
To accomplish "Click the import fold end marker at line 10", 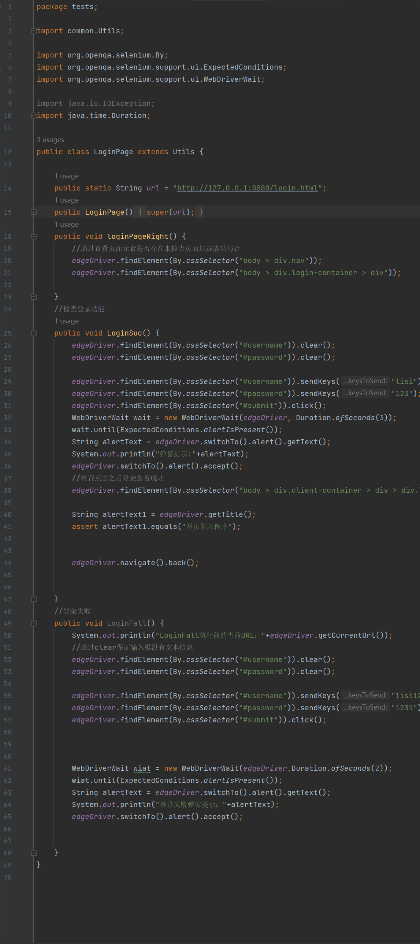I will [x=34, y=115].
